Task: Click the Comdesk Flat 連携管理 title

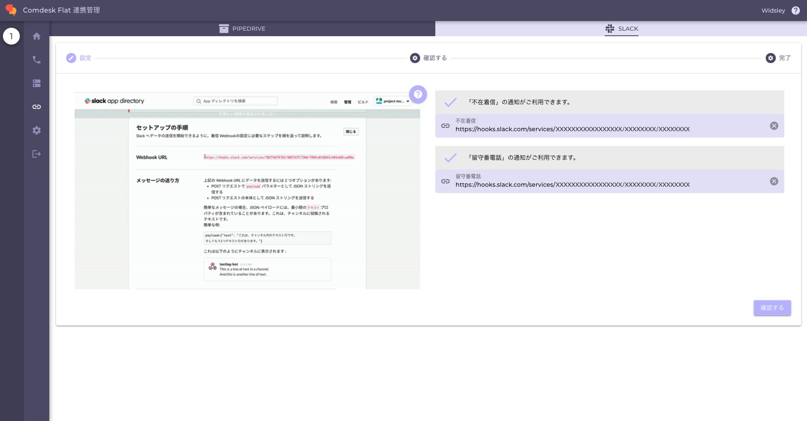Action: coord(62,10)
